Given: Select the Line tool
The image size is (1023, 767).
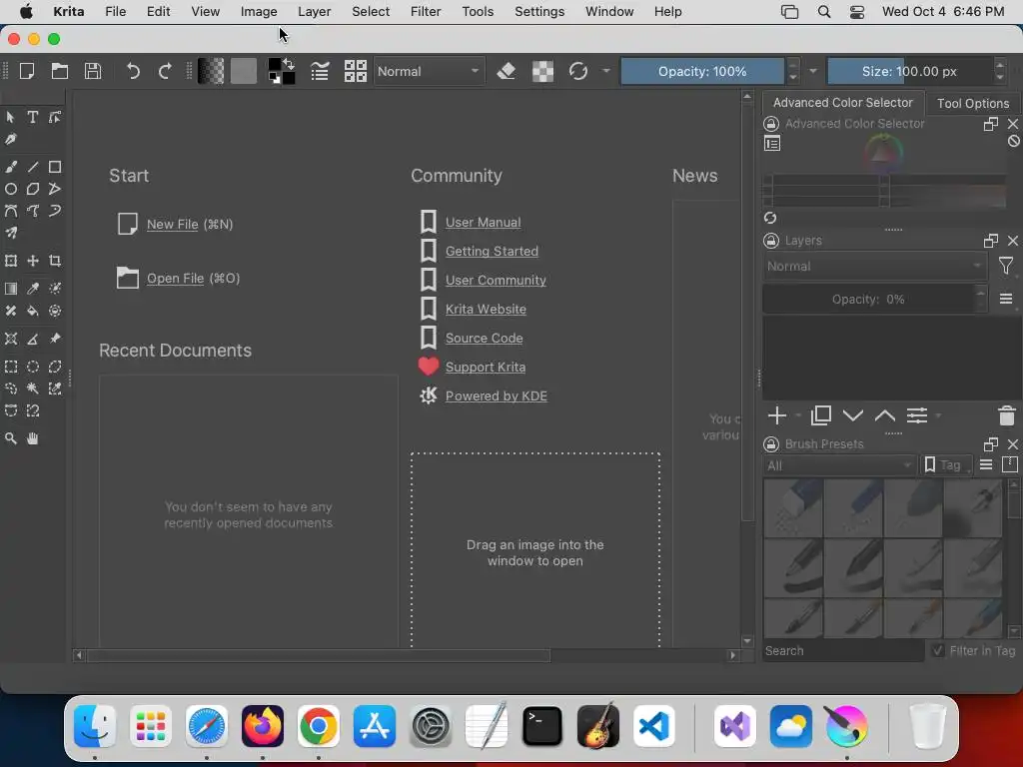Looking at the screenshot, I should [33, 167].
